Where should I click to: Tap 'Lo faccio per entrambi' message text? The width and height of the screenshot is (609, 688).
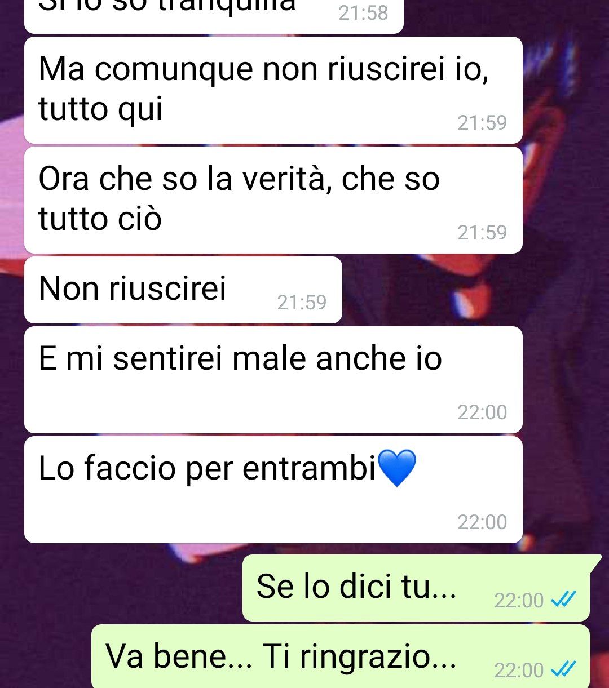pyautogui.click(x=207, y=469)
